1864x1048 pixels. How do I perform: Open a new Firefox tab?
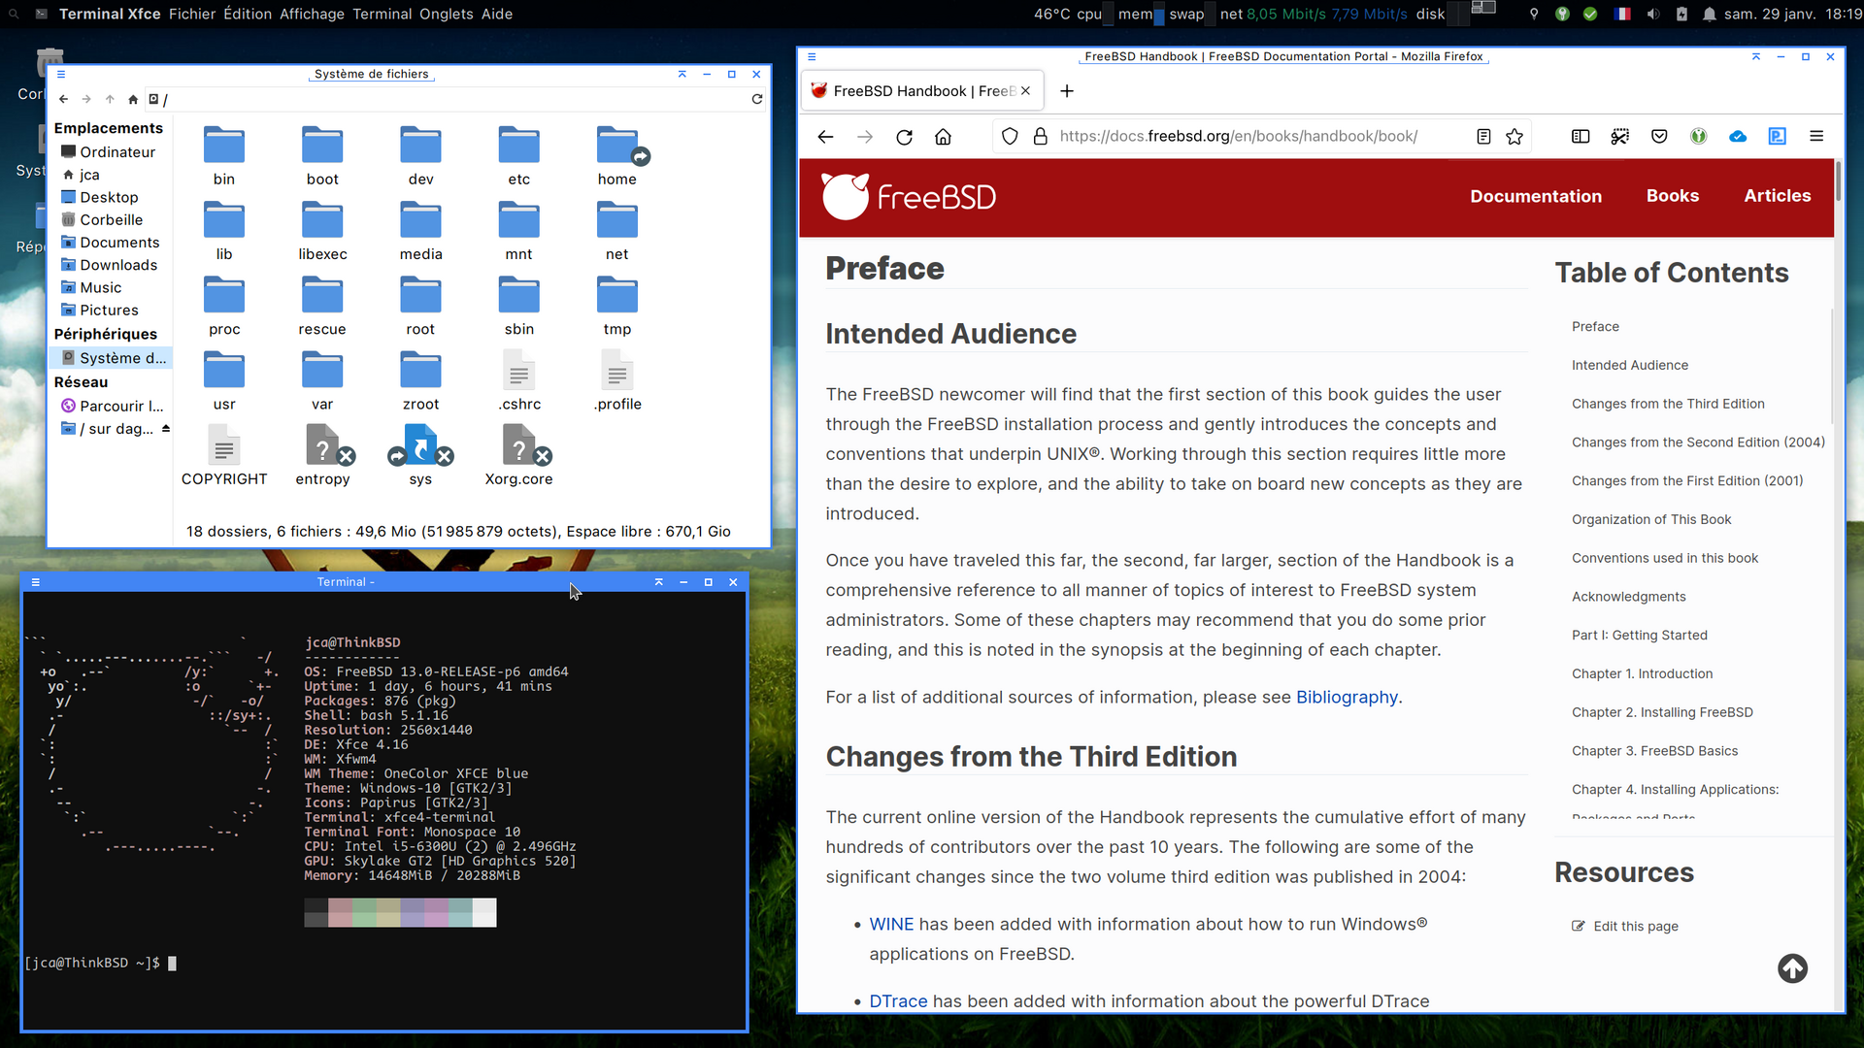1067,91
